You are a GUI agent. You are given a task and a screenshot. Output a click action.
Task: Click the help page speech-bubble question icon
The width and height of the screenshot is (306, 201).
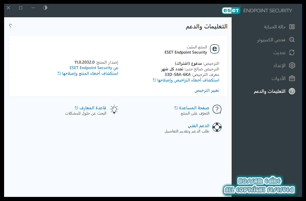click(x=217, y=109)
